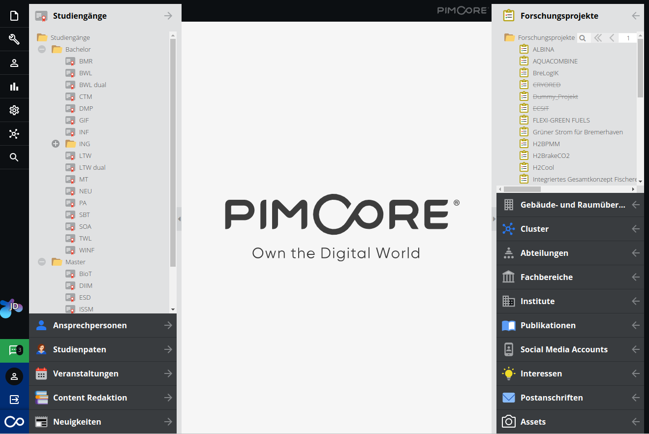Open the File menu document icon

tap(14, 16)
